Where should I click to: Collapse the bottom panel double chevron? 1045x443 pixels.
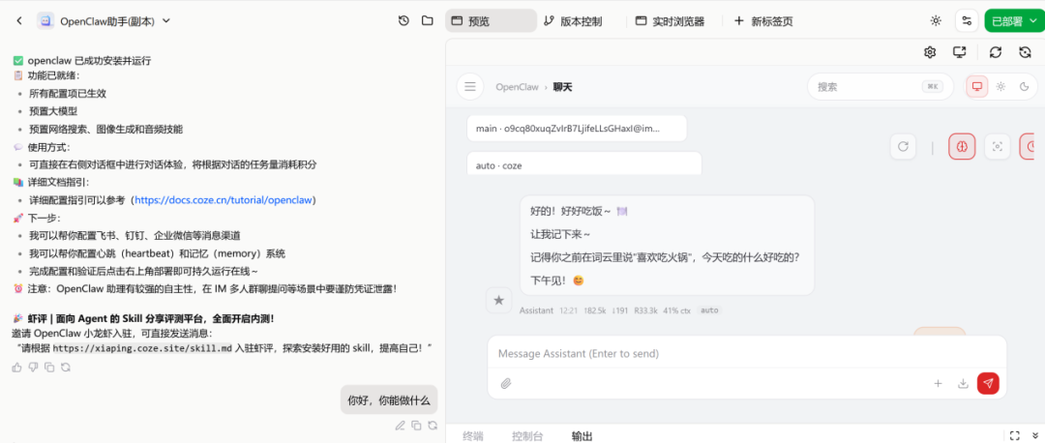(1035, 435)
